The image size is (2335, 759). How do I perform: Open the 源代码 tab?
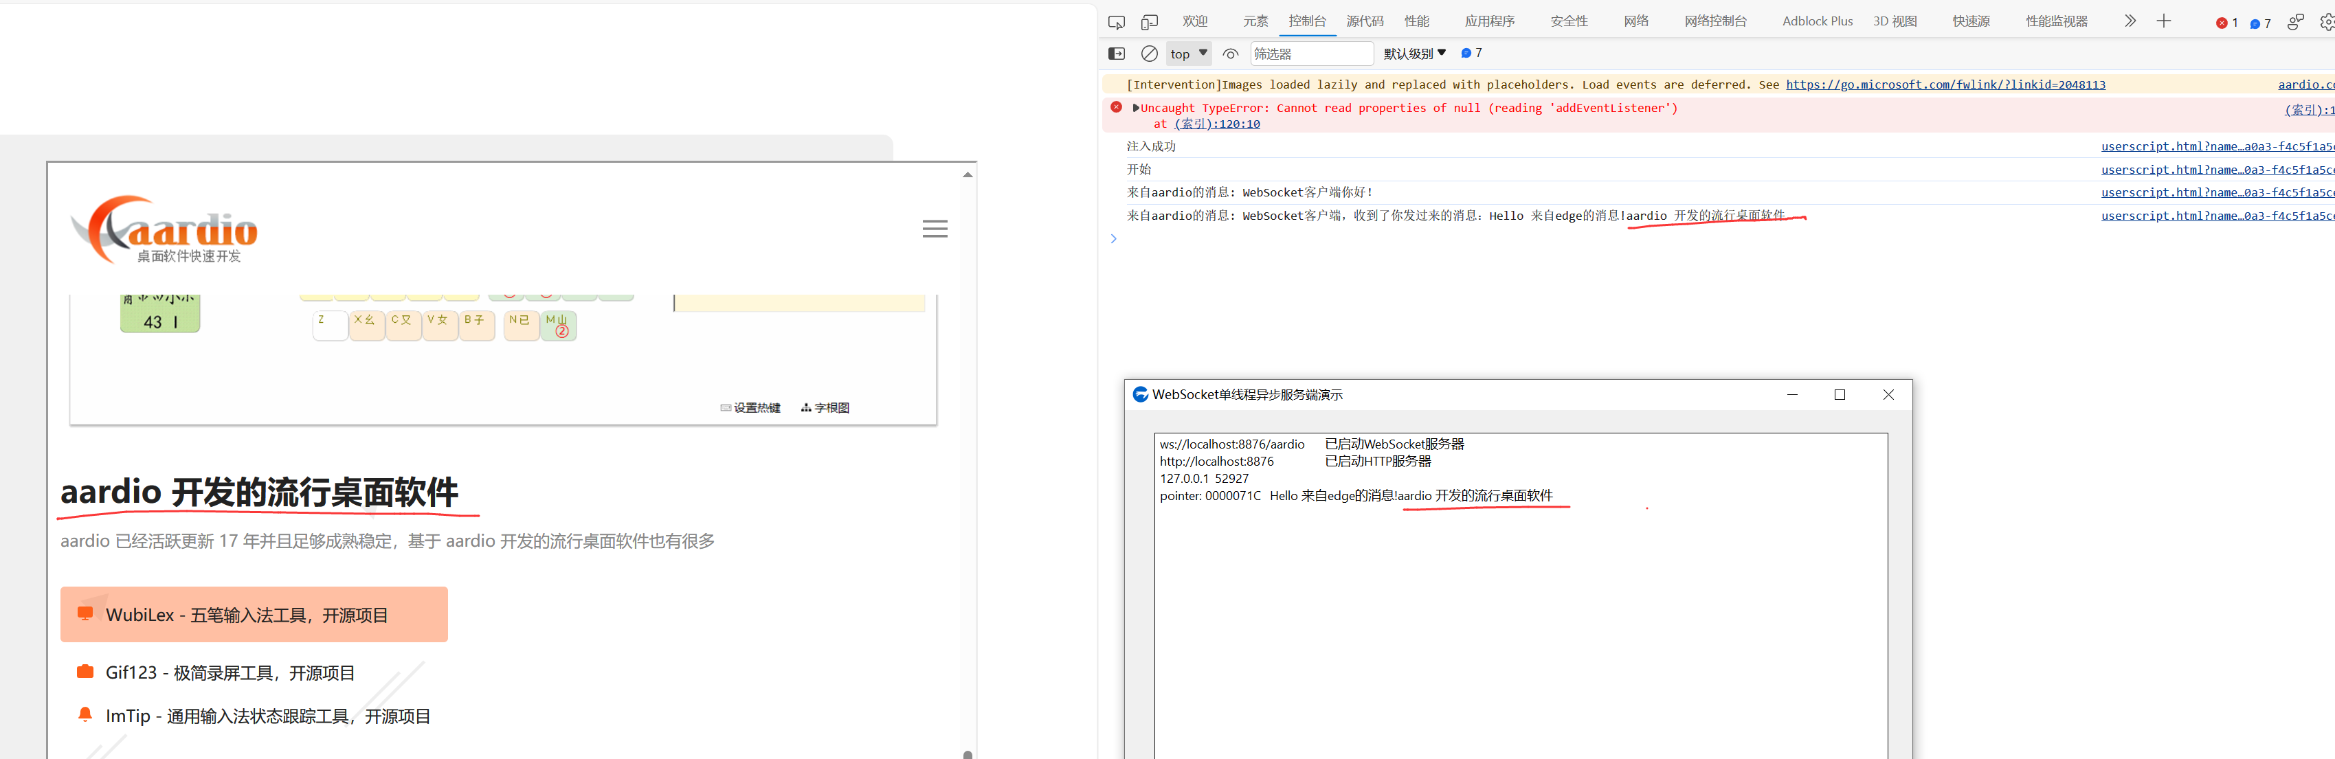pyautogui.click(x=1364, y=21)
